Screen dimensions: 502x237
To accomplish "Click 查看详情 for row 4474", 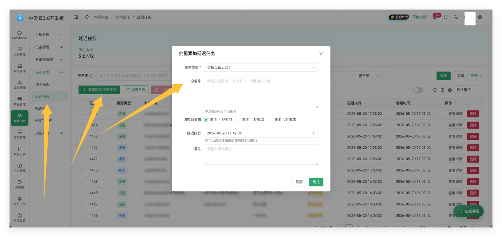I will coord(456,125).
